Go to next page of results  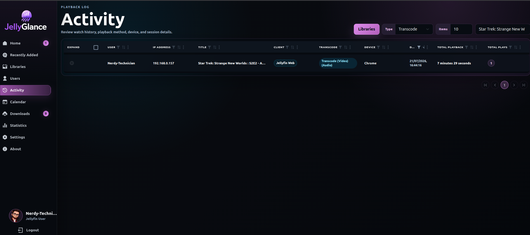click(x=514, y=85)
